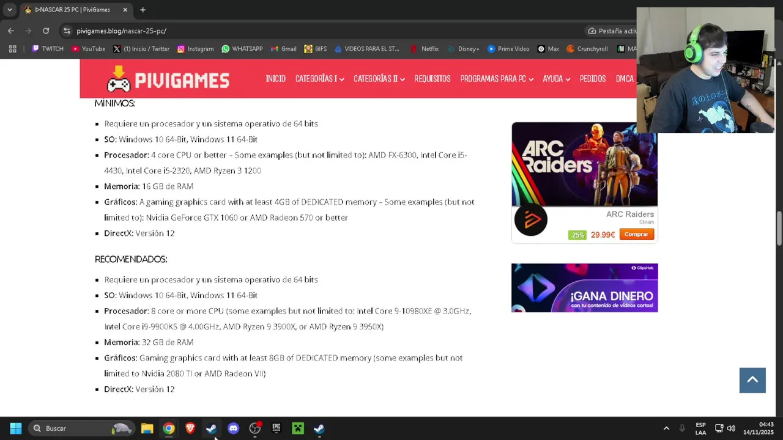Click the ARC Raiders publisher round logo
This screenshot has height=440, width=783.
pos(530,220)
